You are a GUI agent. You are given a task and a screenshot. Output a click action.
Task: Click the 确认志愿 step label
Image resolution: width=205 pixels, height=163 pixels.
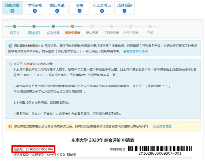pos(92,33)
